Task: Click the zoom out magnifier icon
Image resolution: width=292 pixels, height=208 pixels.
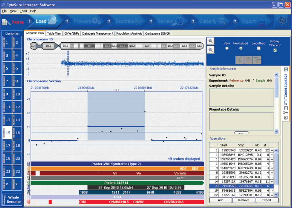Action: (x=211, y=50)
